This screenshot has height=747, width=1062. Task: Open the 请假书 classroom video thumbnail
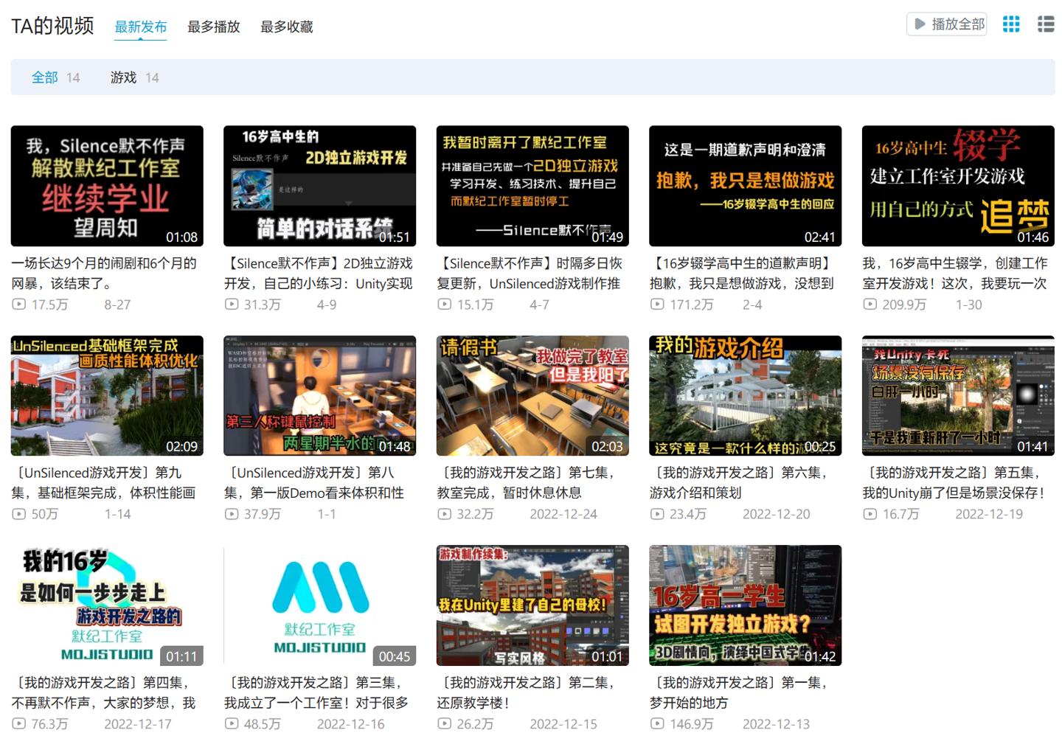click(x=532, y=396)
